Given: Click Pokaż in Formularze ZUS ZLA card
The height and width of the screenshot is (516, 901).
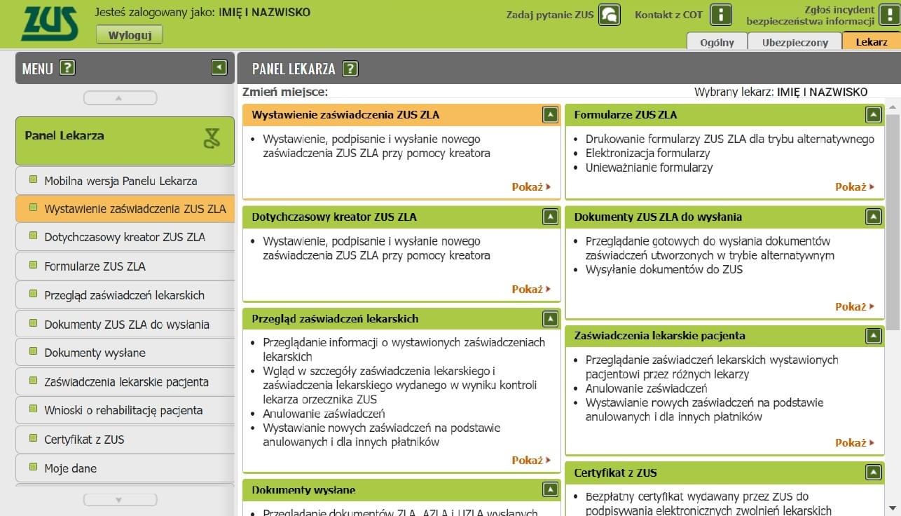Looking at the screenshot, I should coord(855,187).
